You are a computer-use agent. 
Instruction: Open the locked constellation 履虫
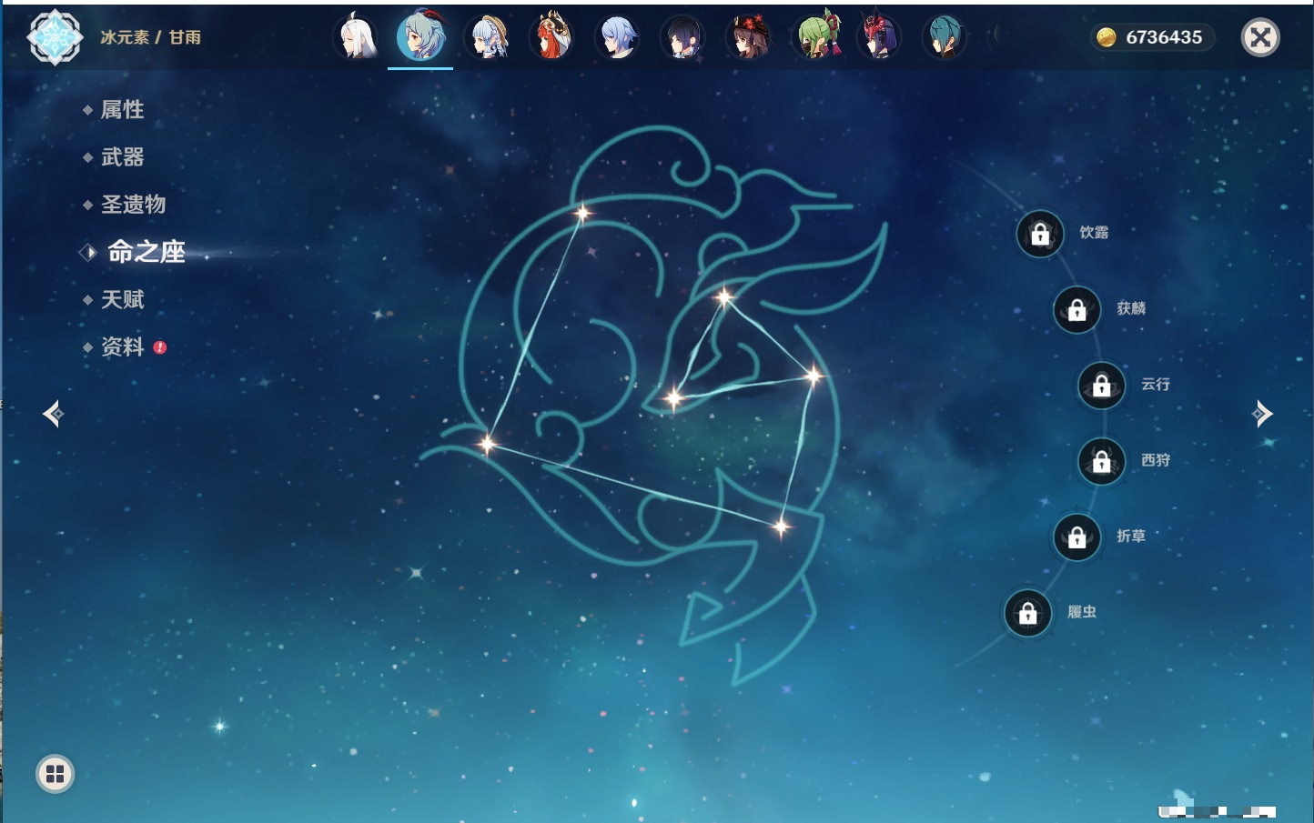click(x=1028, y=614)
